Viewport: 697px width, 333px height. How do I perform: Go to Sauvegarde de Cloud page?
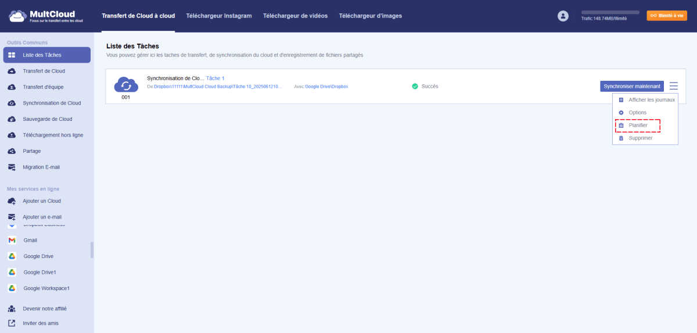[47, 119]
